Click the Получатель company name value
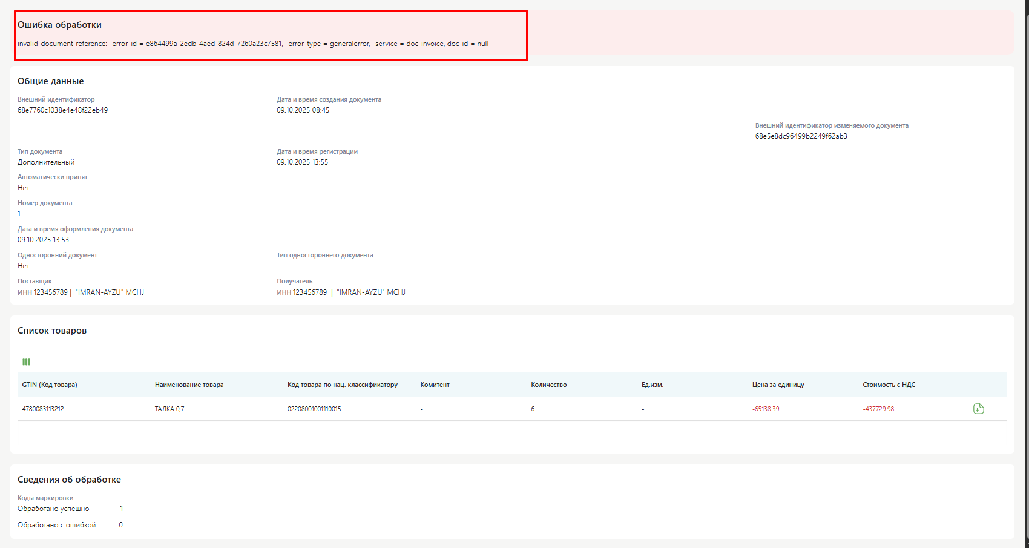 [x=370, y=292]
